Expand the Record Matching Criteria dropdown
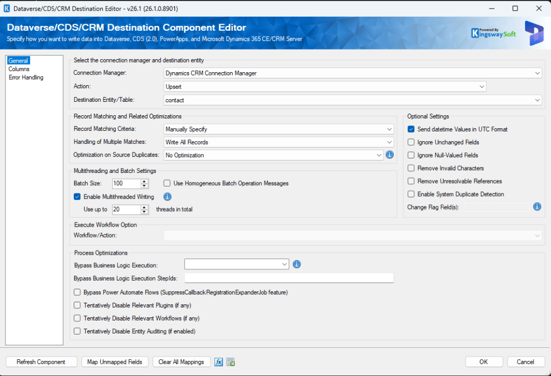This screenshot has height=376, width=551. click(x=278, y=129)
